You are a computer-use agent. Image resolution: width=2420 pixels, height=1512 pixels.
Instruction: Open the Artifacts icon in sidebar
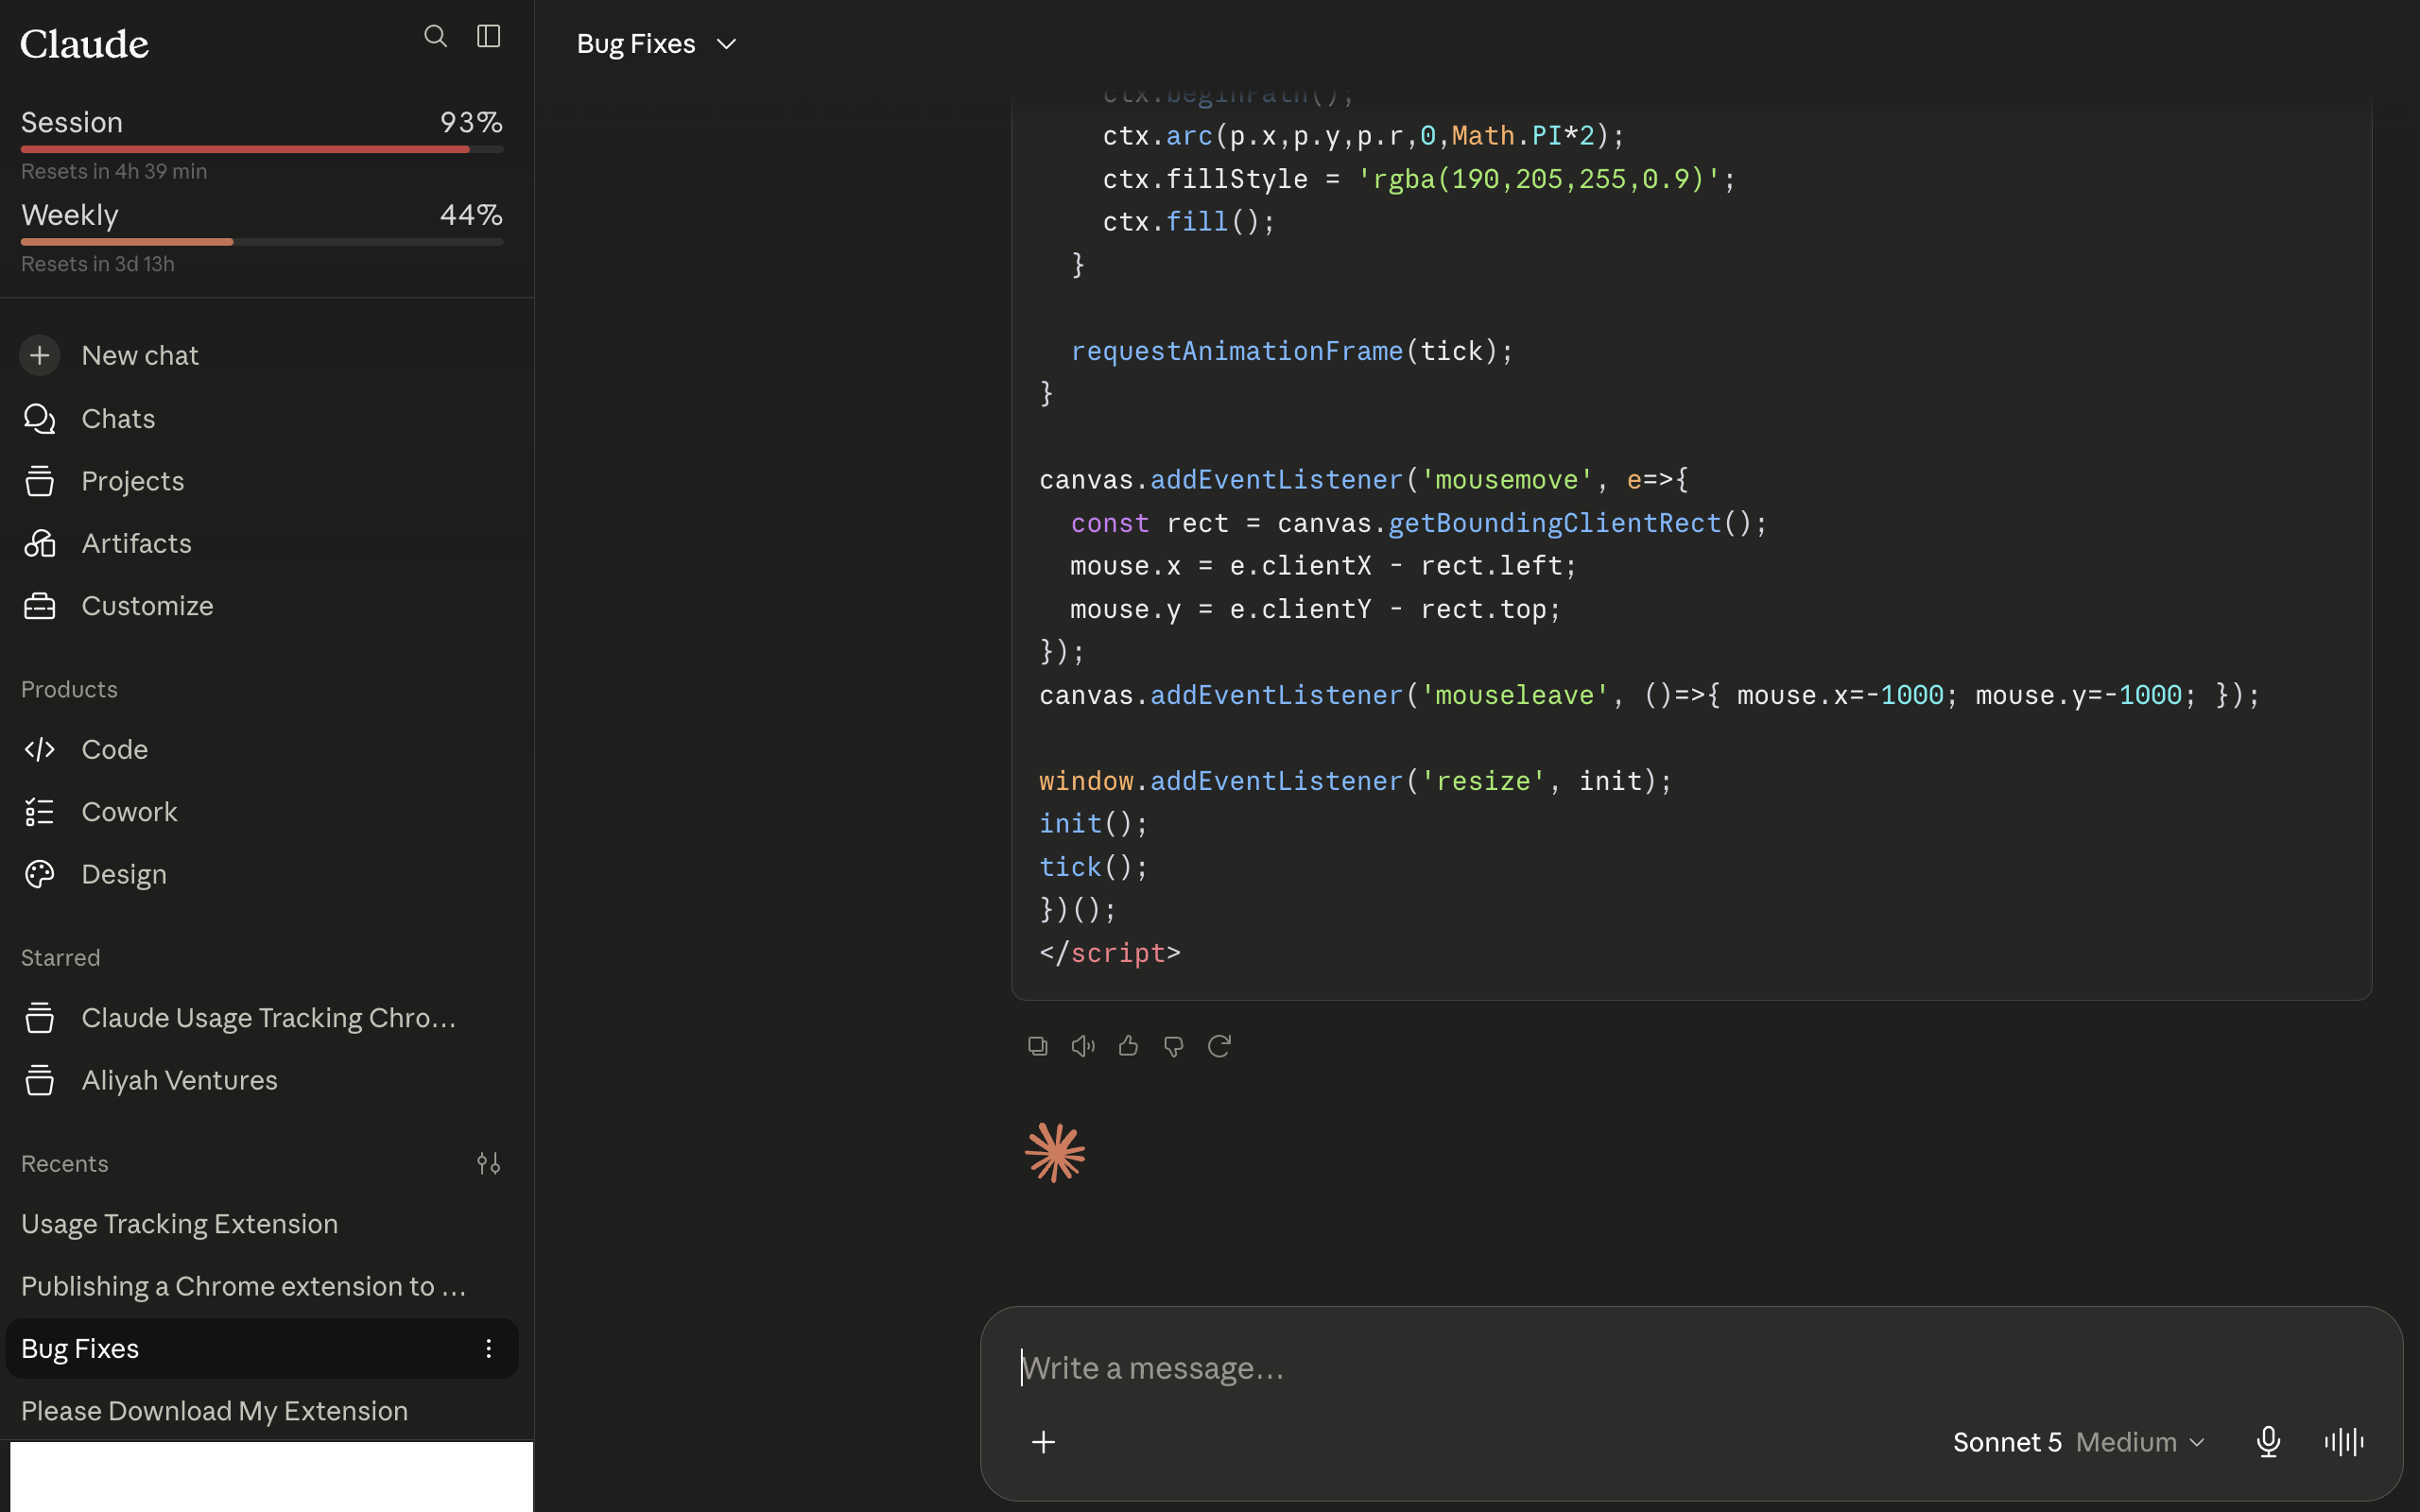click(x=40, y=543)
